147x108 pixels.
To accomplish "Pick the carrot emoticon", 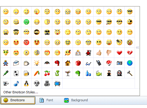I will [37, 73].
